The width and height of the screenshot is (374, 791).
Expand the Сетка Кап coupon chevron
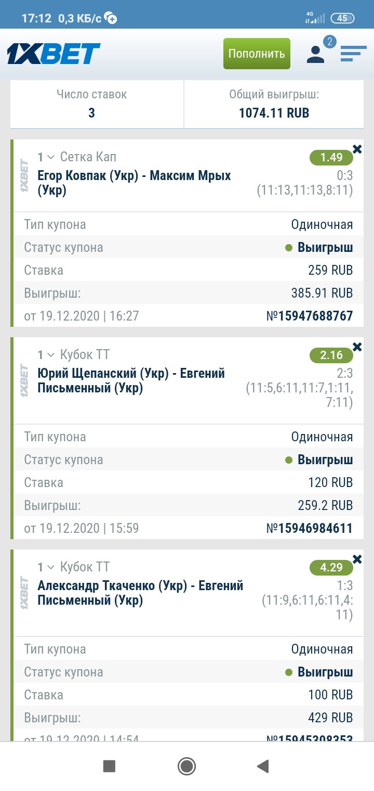pos(50,157)
